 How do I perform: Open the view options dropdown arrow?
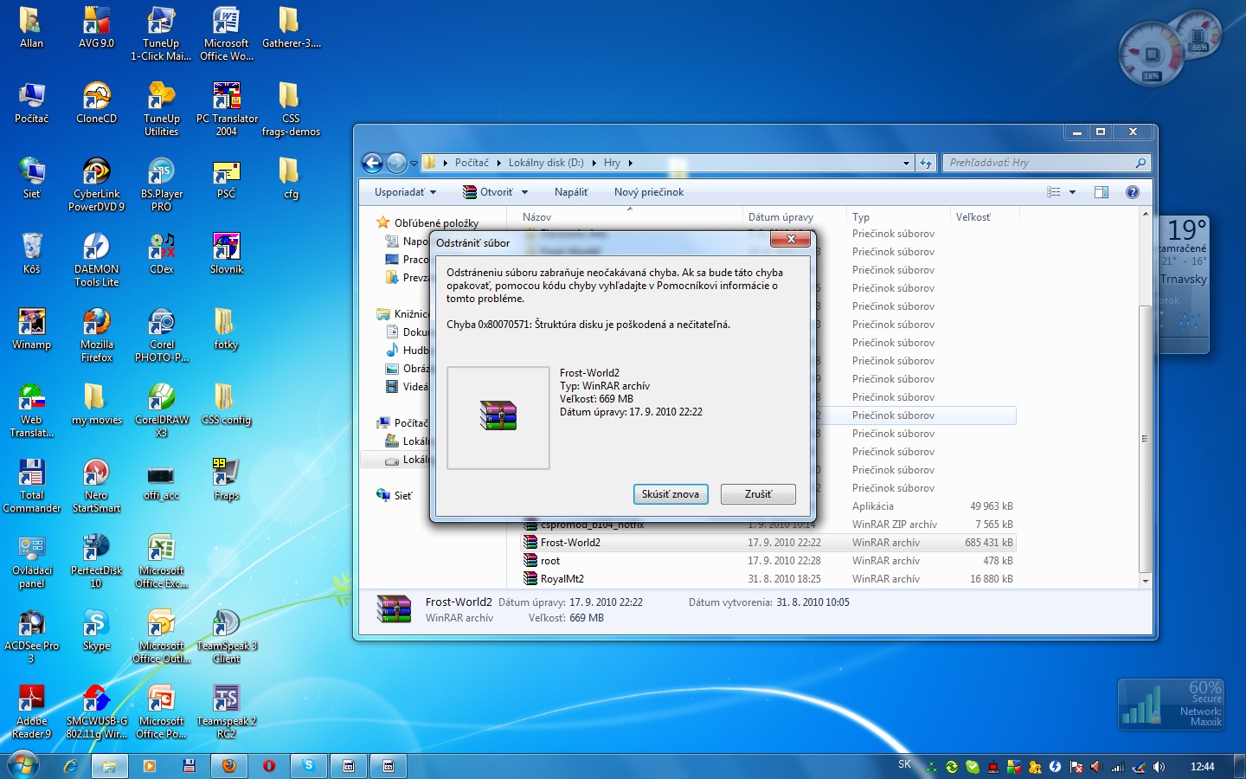1073,192
